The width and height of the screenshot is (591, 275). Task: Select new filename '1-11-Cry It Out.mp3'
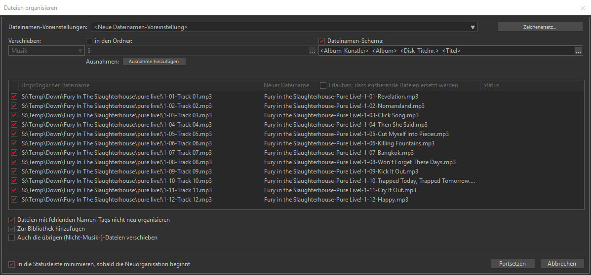point(340,190)
